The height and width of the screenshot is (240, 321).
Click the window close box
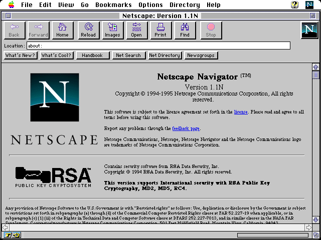[x=8, y=15]
